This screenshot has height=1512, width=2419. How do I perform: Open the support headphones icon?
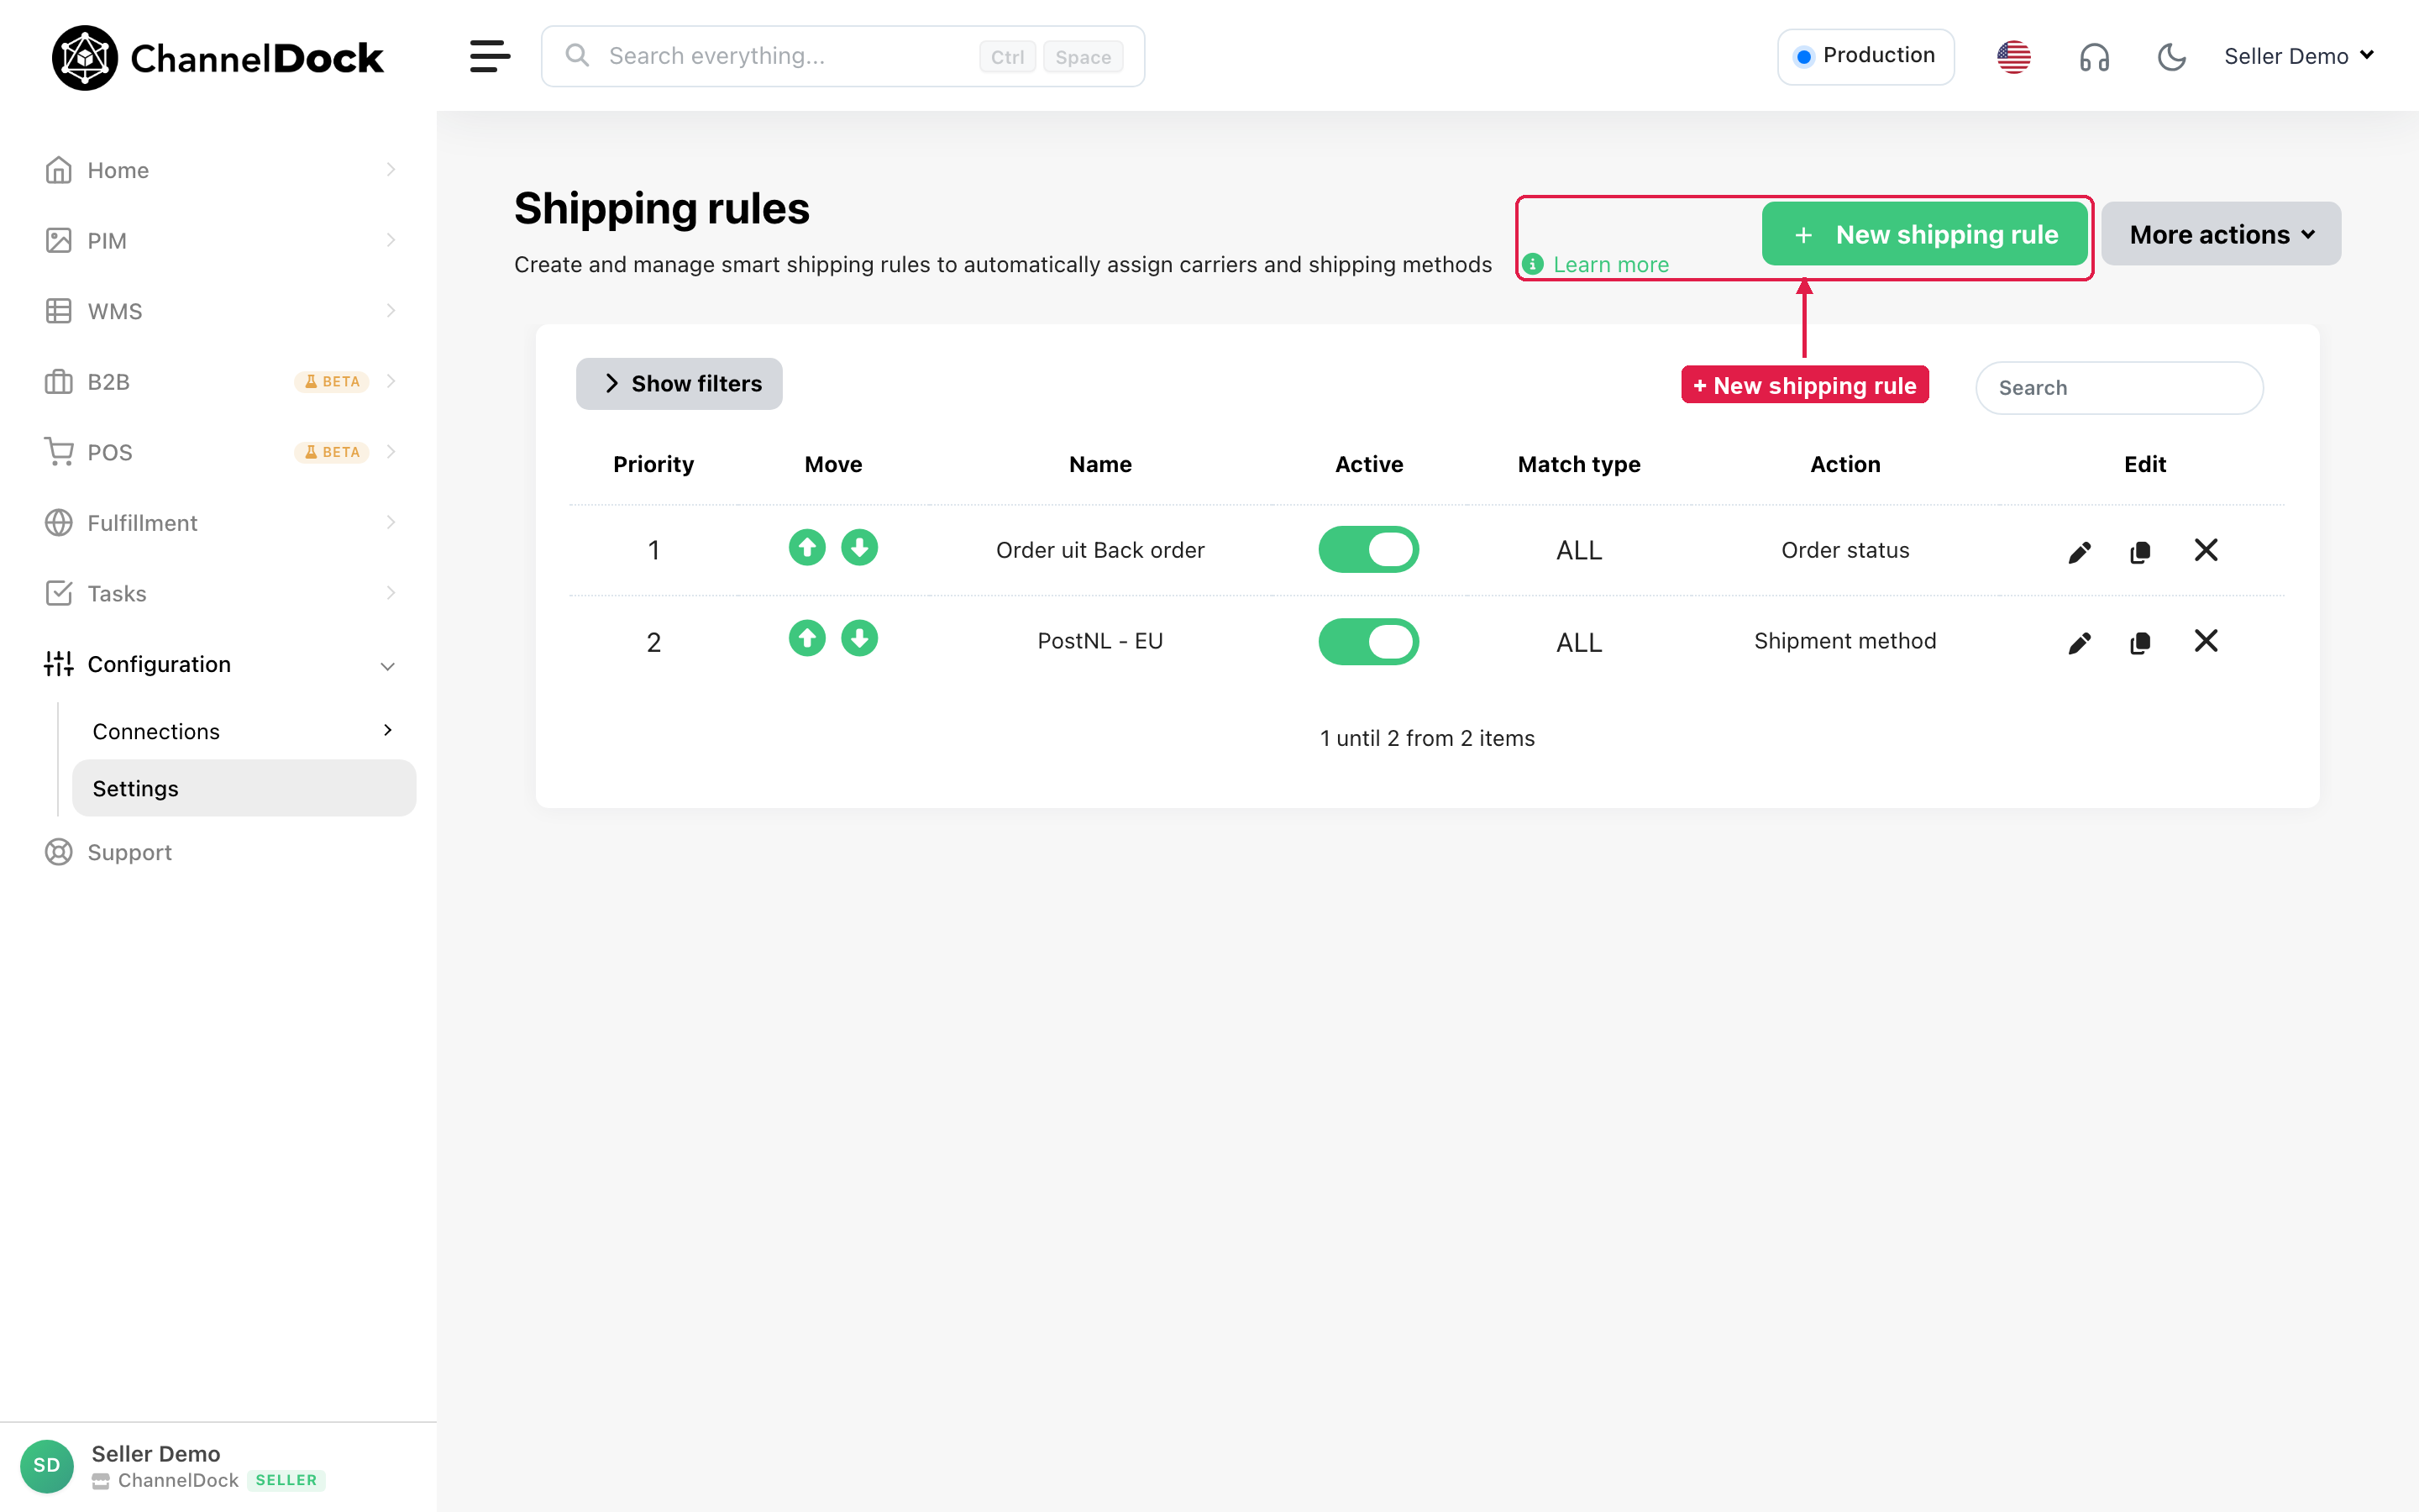(x=2094, y=57)
